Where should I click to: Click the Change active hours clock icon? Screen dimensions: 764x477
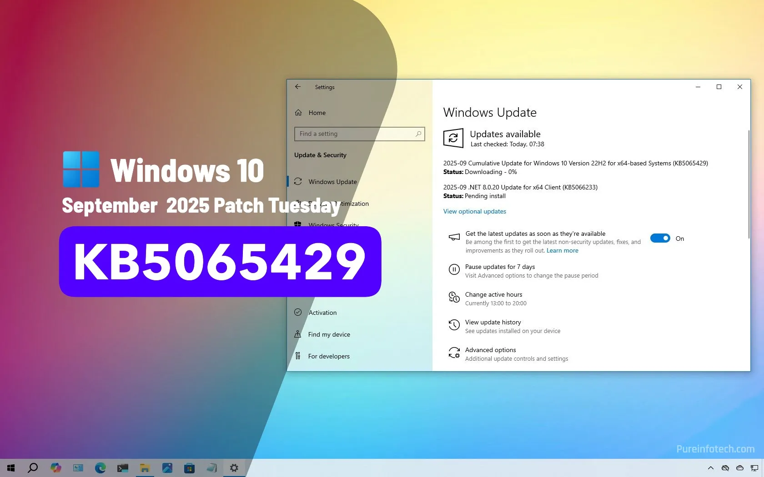pos(454,298)
